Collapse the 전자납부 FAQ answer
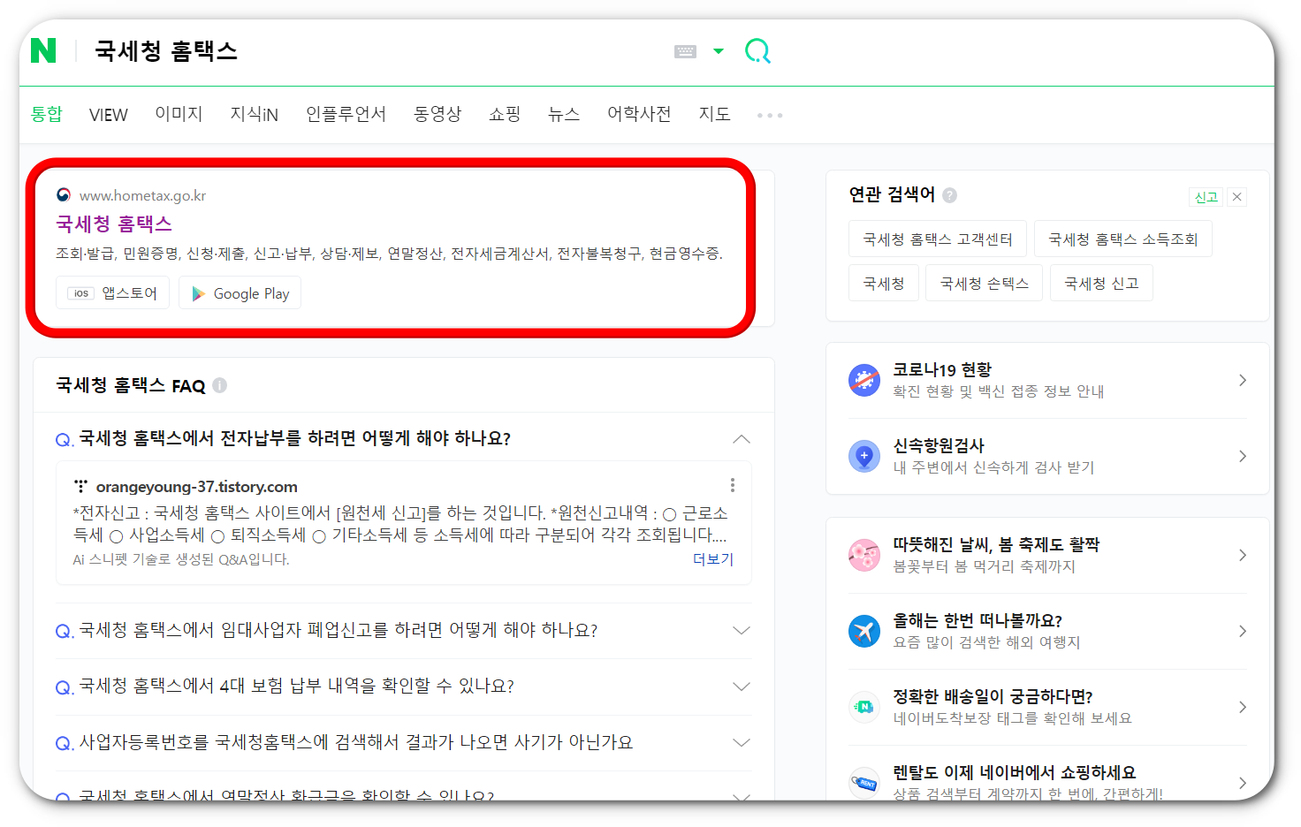The image size is (1301, 827). coord(742,438)
